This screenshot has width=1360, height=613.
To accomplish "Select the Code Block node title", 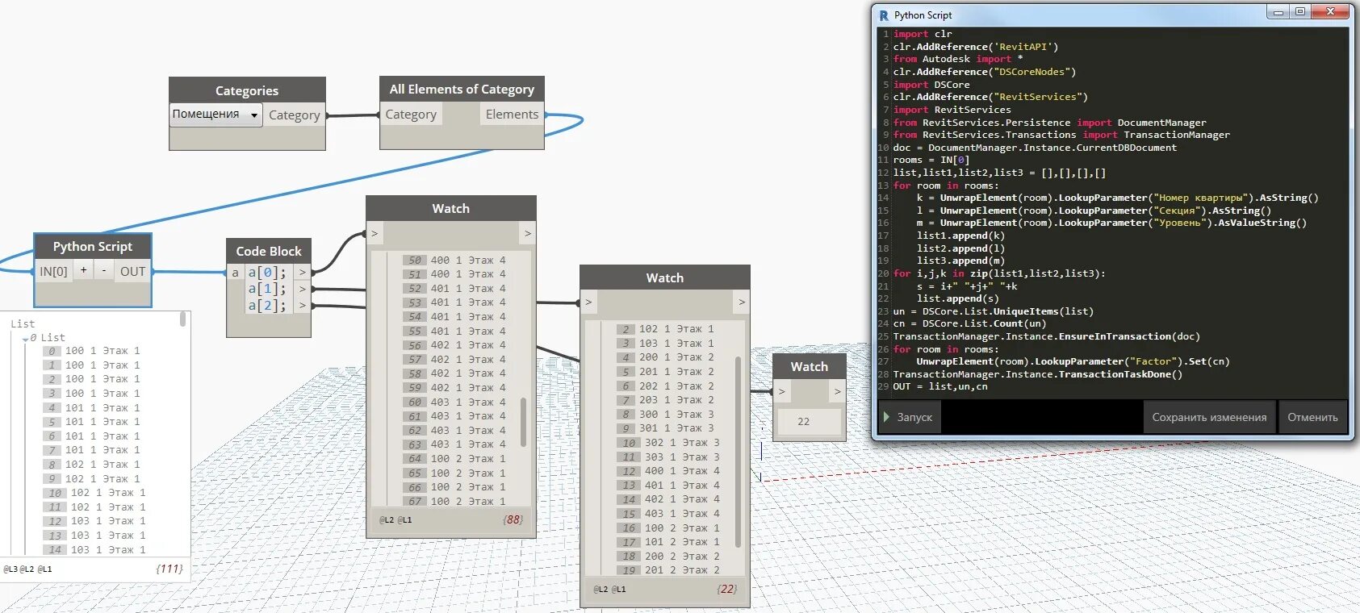I will tap(269, 252).
